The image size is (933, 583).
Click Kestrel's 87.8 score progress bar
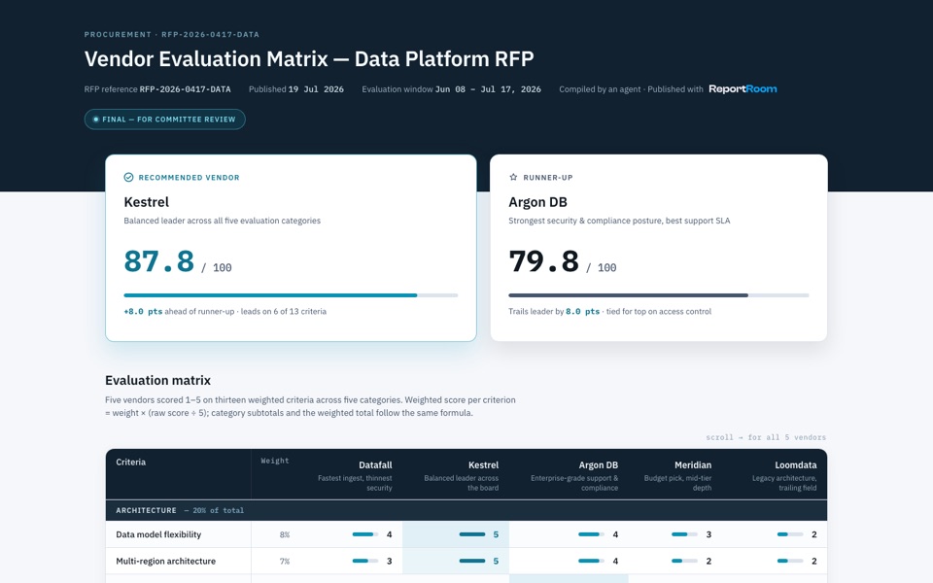(x=291, y=295)
